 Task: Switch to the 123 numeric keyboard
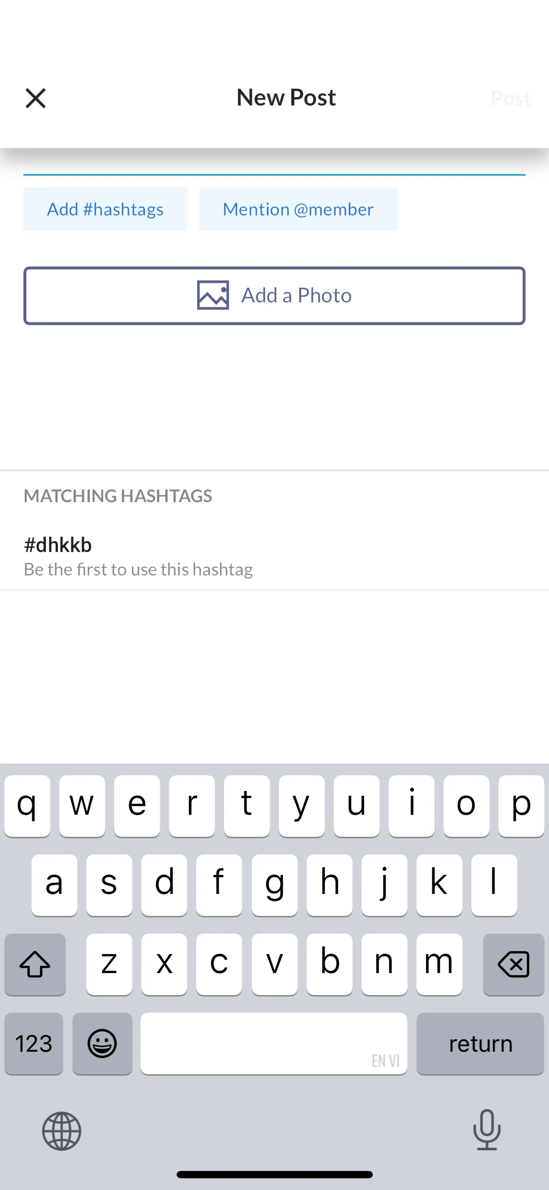pyautogui.click(x=34, y=1044)
